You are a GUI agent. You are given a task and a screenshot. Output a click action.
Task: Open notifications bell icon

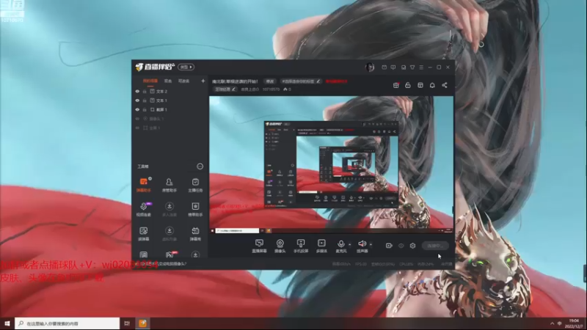coord(432,85)
